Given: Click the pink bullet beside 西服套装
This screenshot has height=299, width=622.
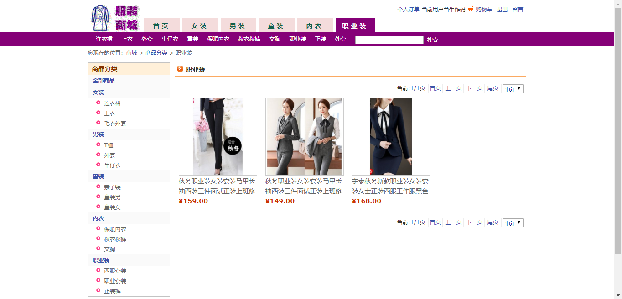Looking at the screenshot, I should pos(98,270).
